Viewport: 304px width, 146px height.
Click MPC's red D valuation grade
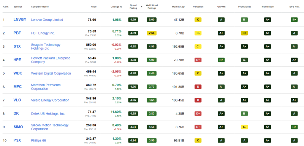tap(198, 87)
